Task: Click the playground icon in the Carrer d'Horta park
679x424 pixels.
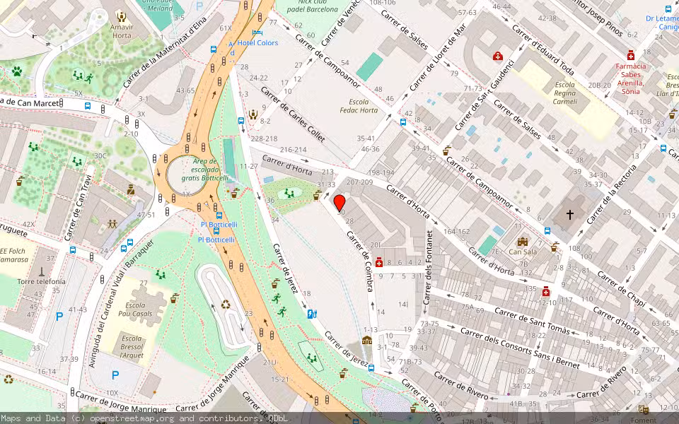Action: (289, 194)
